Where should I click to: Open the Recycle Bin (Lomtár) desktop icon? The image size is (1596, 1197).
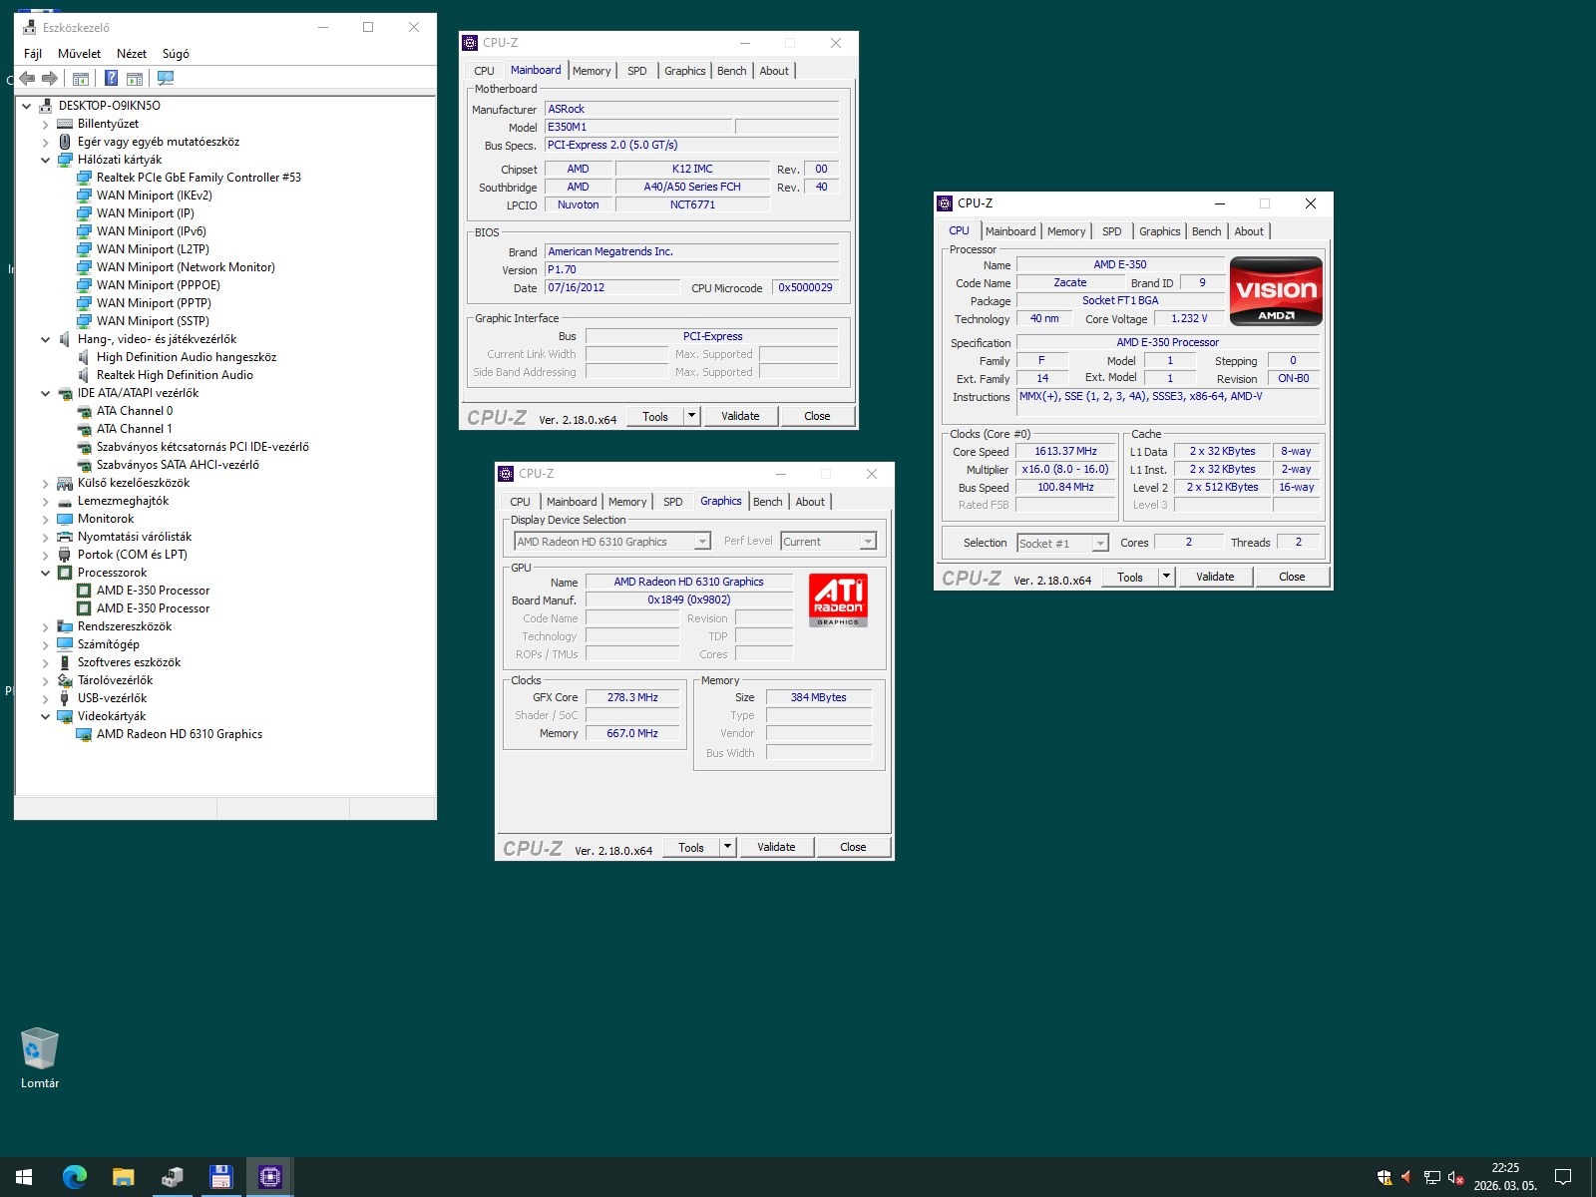click(40, 1050)
